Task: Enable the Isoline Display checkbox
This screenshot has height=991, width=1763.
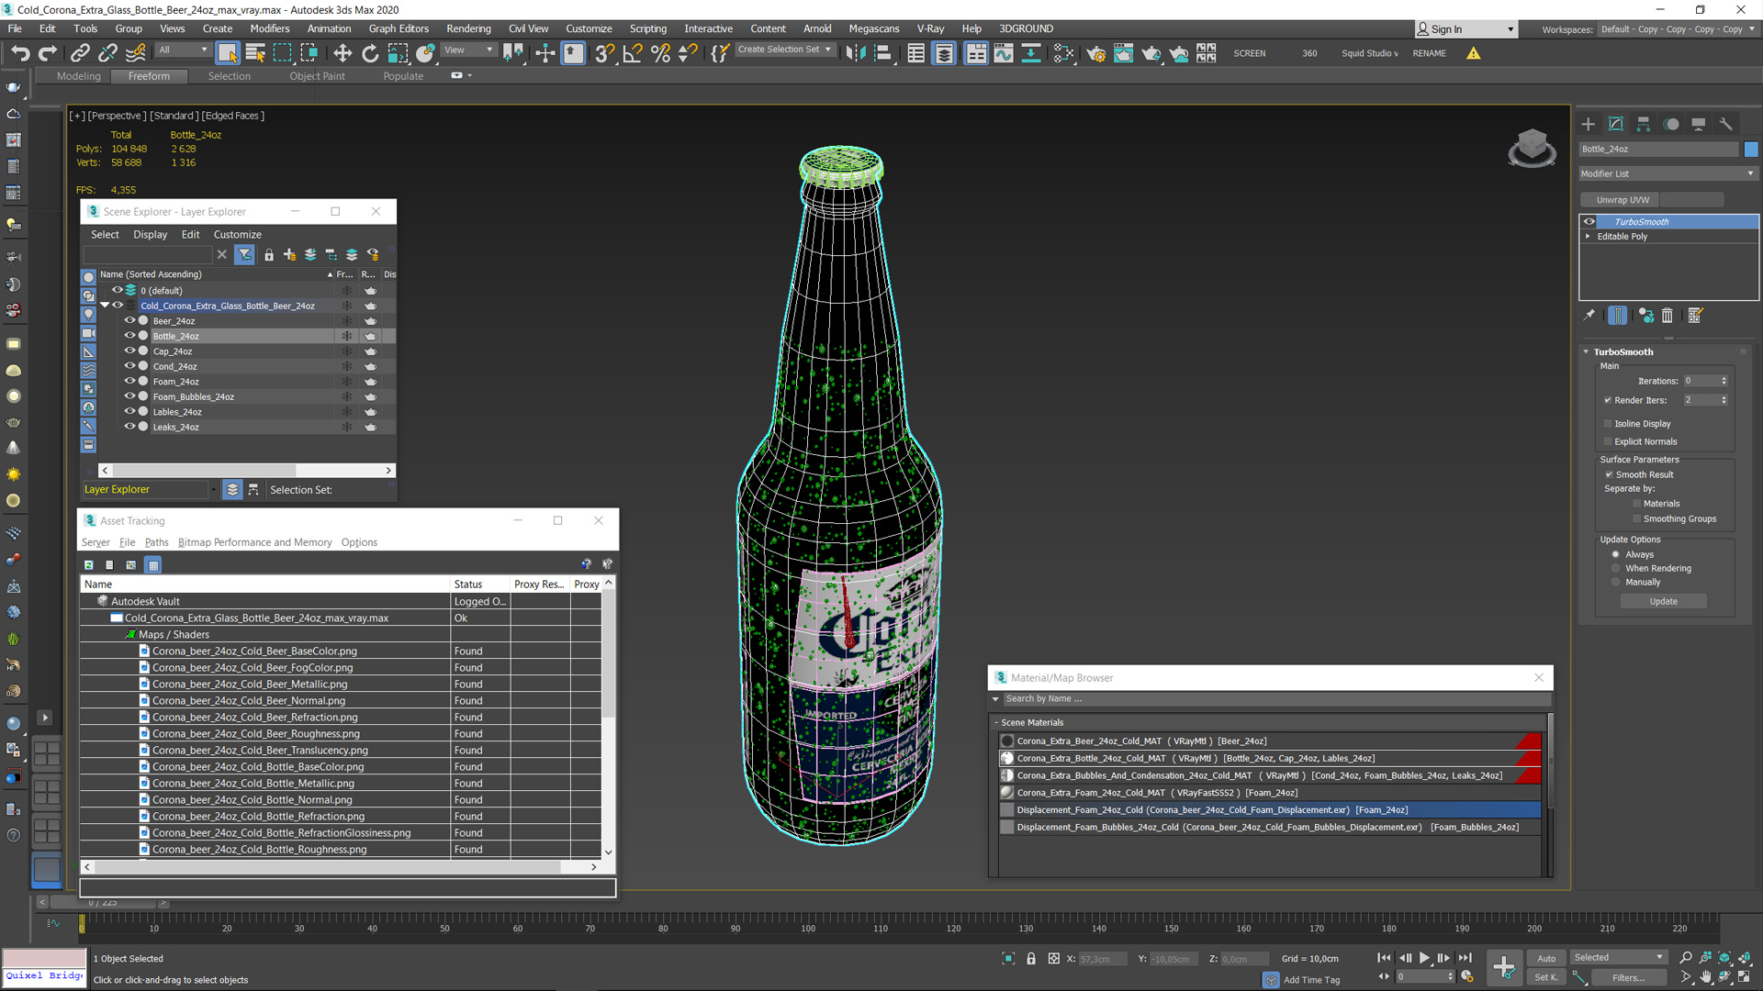Action: click(1608, 424)
